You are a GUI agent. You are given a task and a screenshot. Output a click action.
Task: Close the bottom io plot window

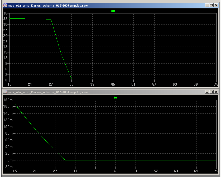(216, 92)
